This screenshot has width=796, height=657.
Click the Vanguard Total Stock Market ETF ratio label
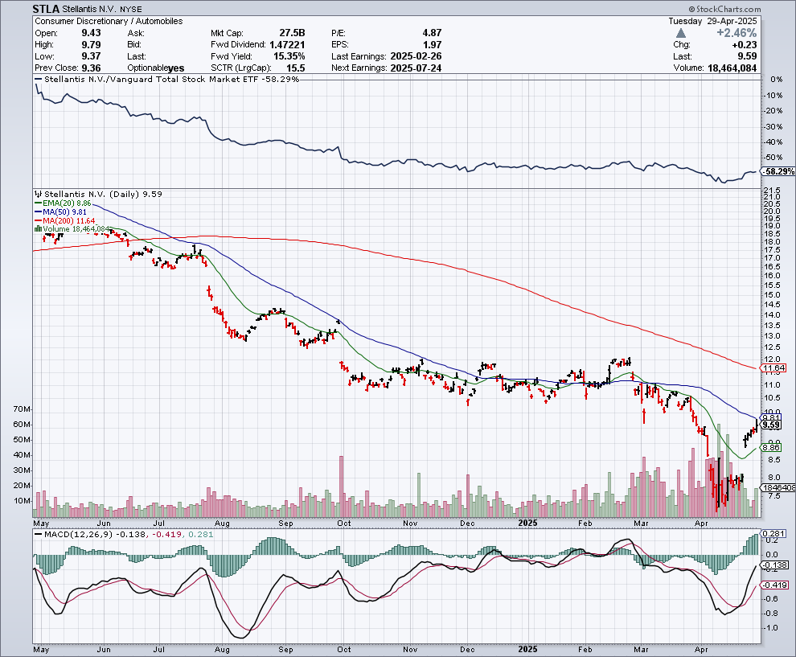click(x=172, y=79)
